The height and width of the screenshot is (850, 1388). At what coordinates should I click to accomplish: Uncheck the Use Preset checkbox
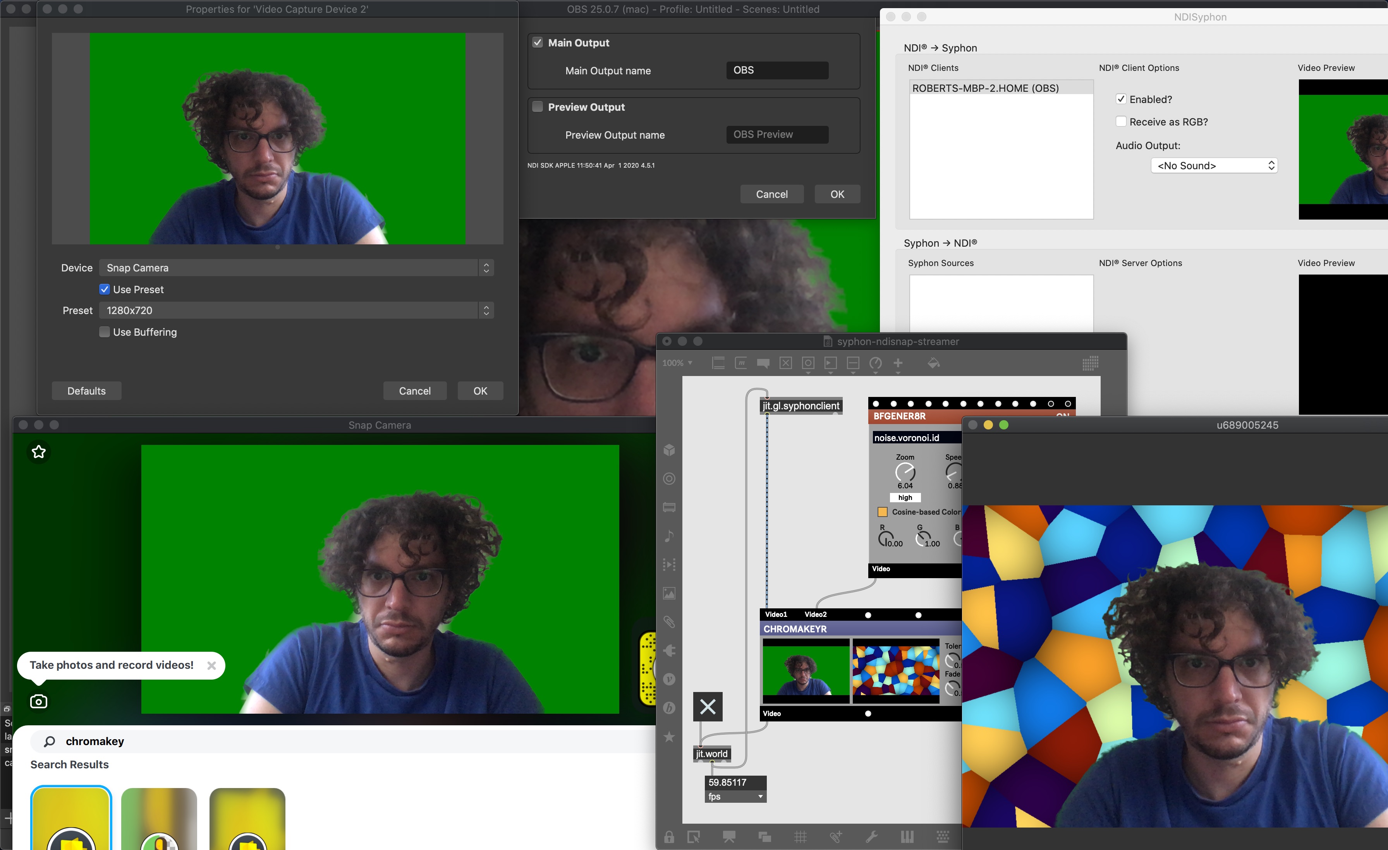104,290
